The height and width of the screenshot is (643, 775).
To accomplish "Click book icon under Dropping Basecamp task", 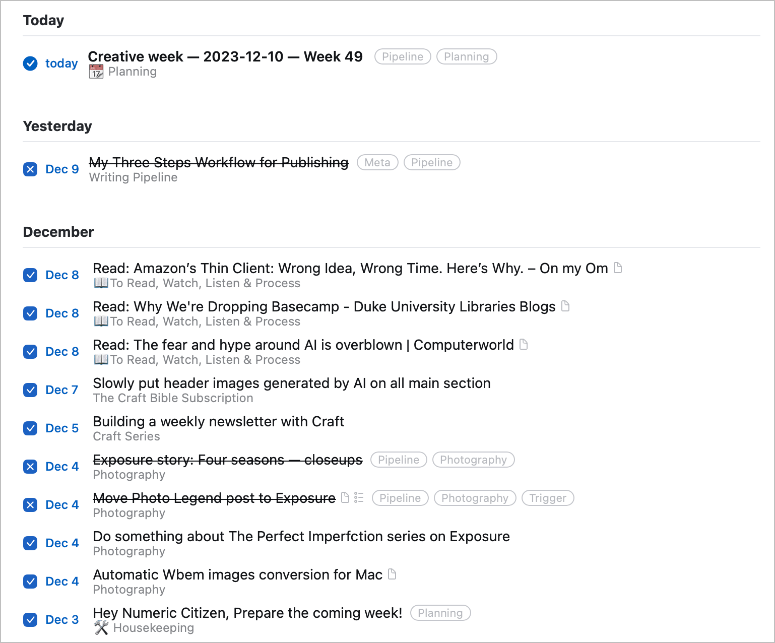I will (101, 321).
